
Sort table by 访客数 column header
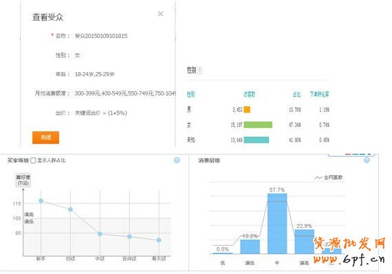pyautogui.click(x=250, y=94)
